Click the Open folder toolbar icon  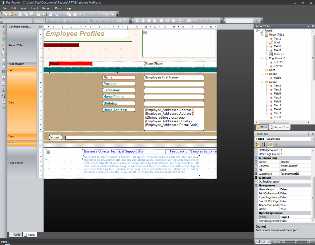tap(11, 14)
